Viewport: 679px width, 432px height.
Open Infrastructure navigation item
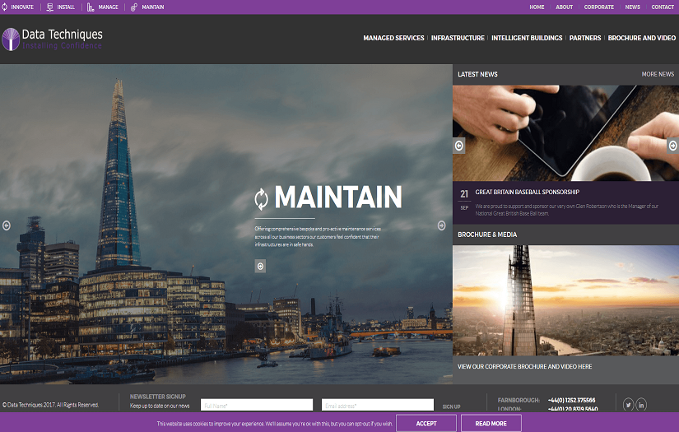click(458, 38)
